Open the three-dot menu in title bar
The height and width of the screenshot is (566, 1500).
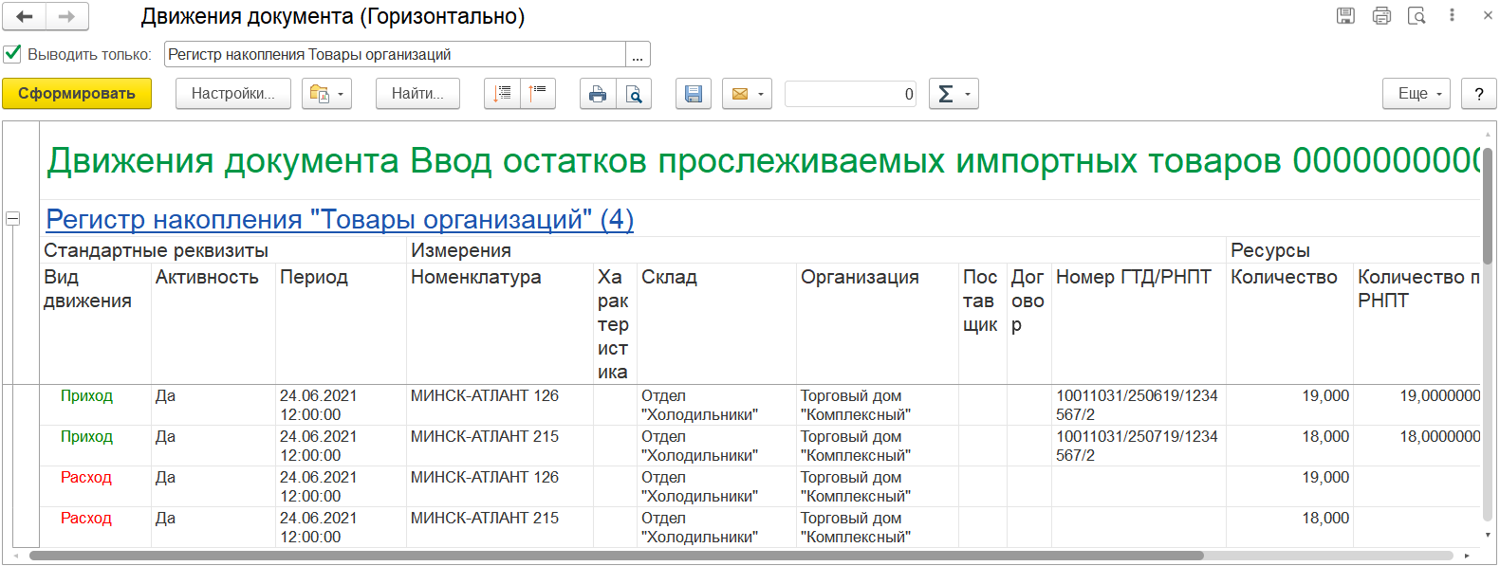pyautogui.click(x=1452, y=15)
